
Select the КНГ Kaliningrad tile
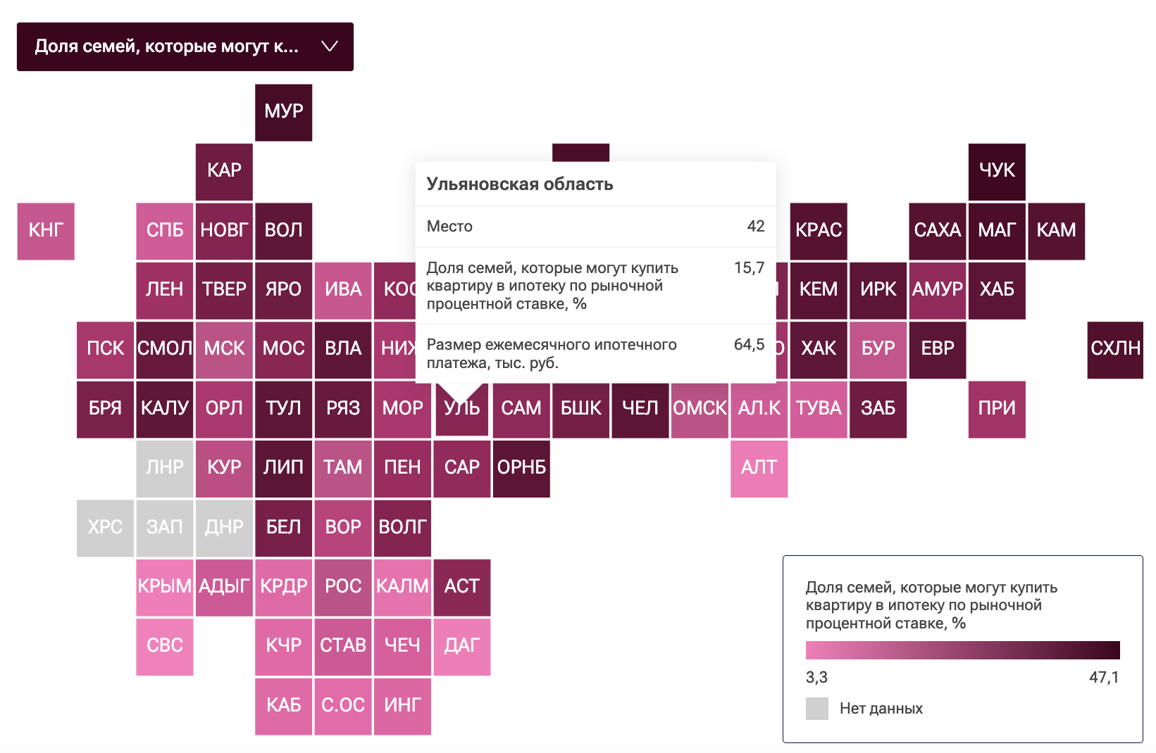[46, 231]
